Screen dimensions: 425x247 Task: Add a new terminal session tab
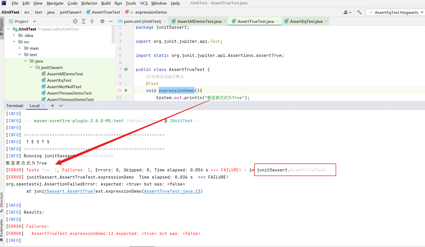(x=52, y=106)
